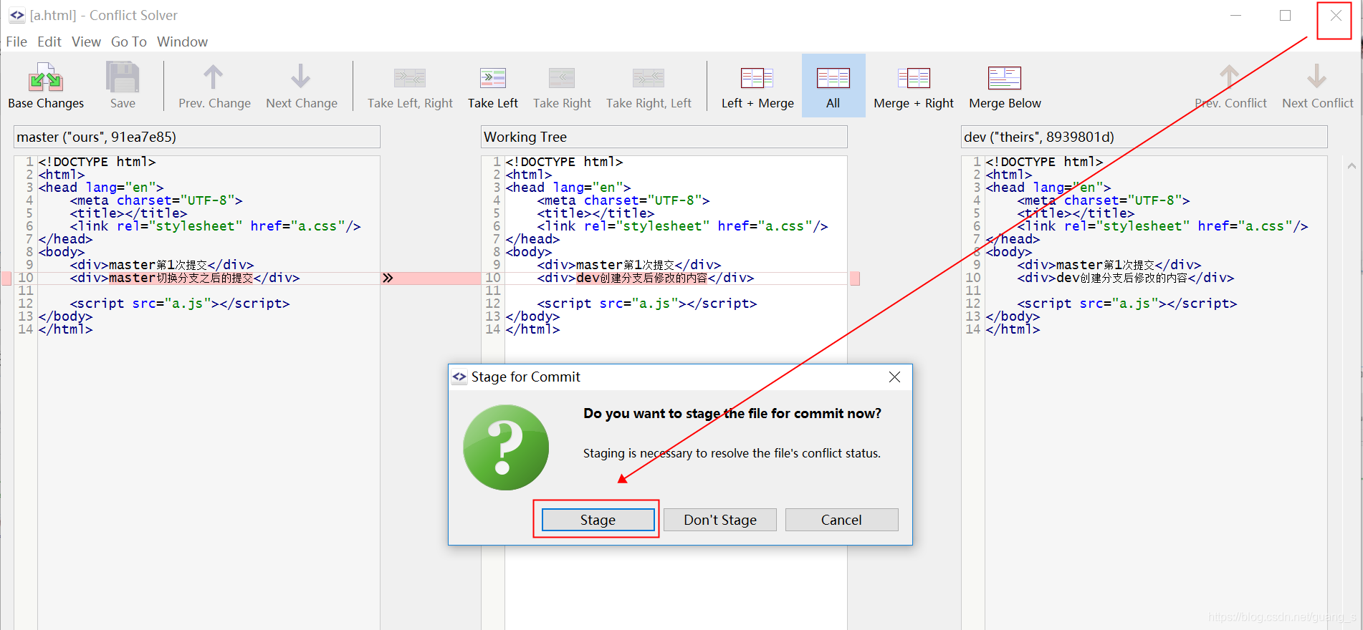Click the Don't Stage button

tap(720, 520)
